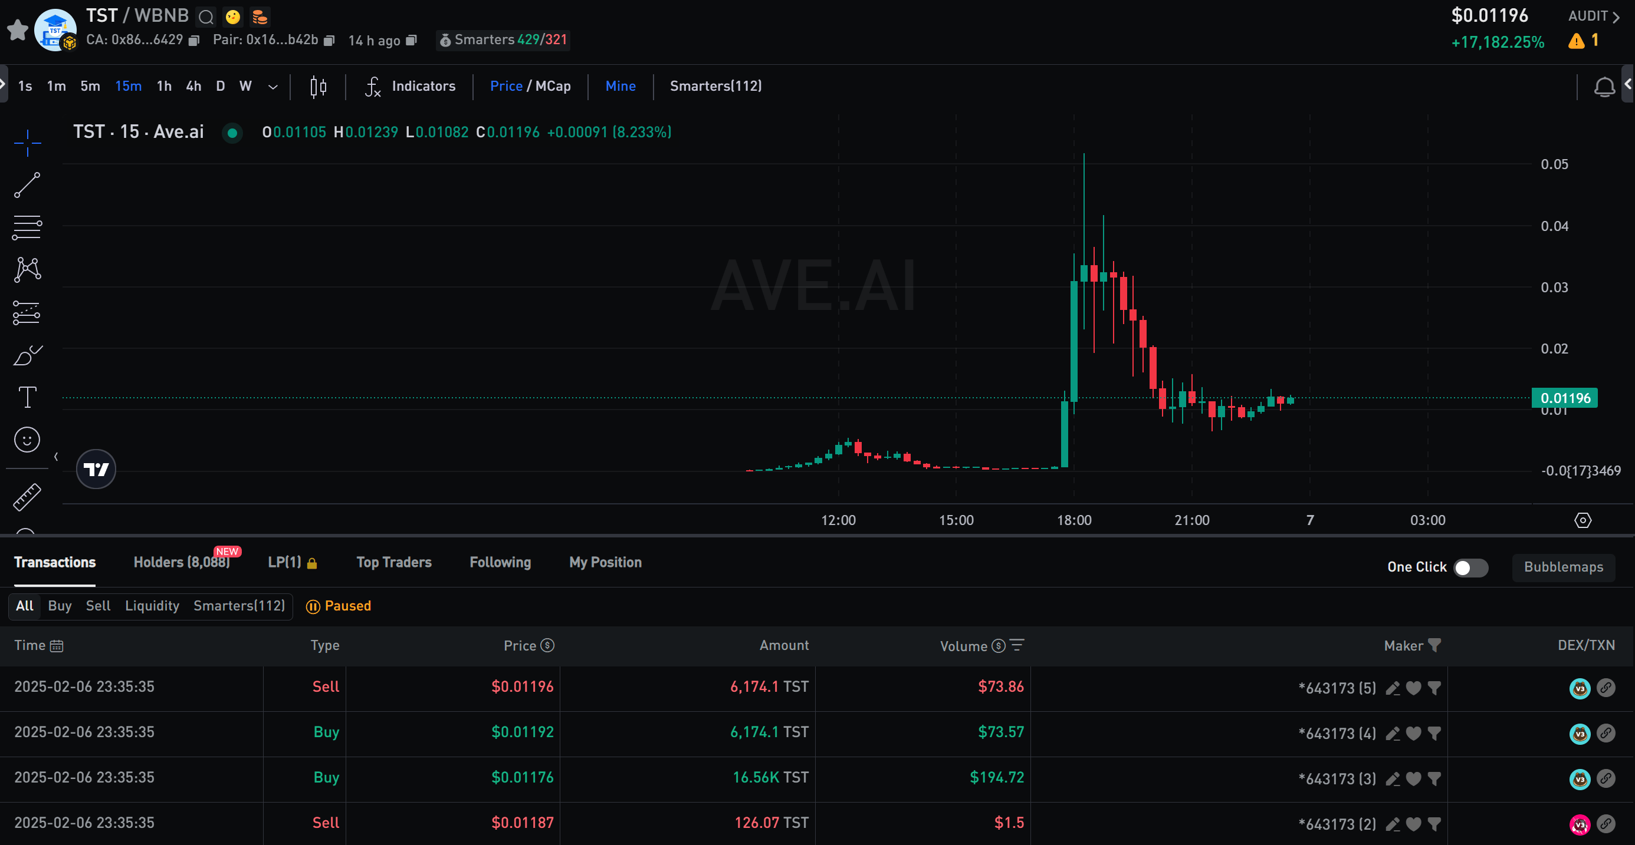Toggle the Price column dollar unit icon

click(547, 645)
